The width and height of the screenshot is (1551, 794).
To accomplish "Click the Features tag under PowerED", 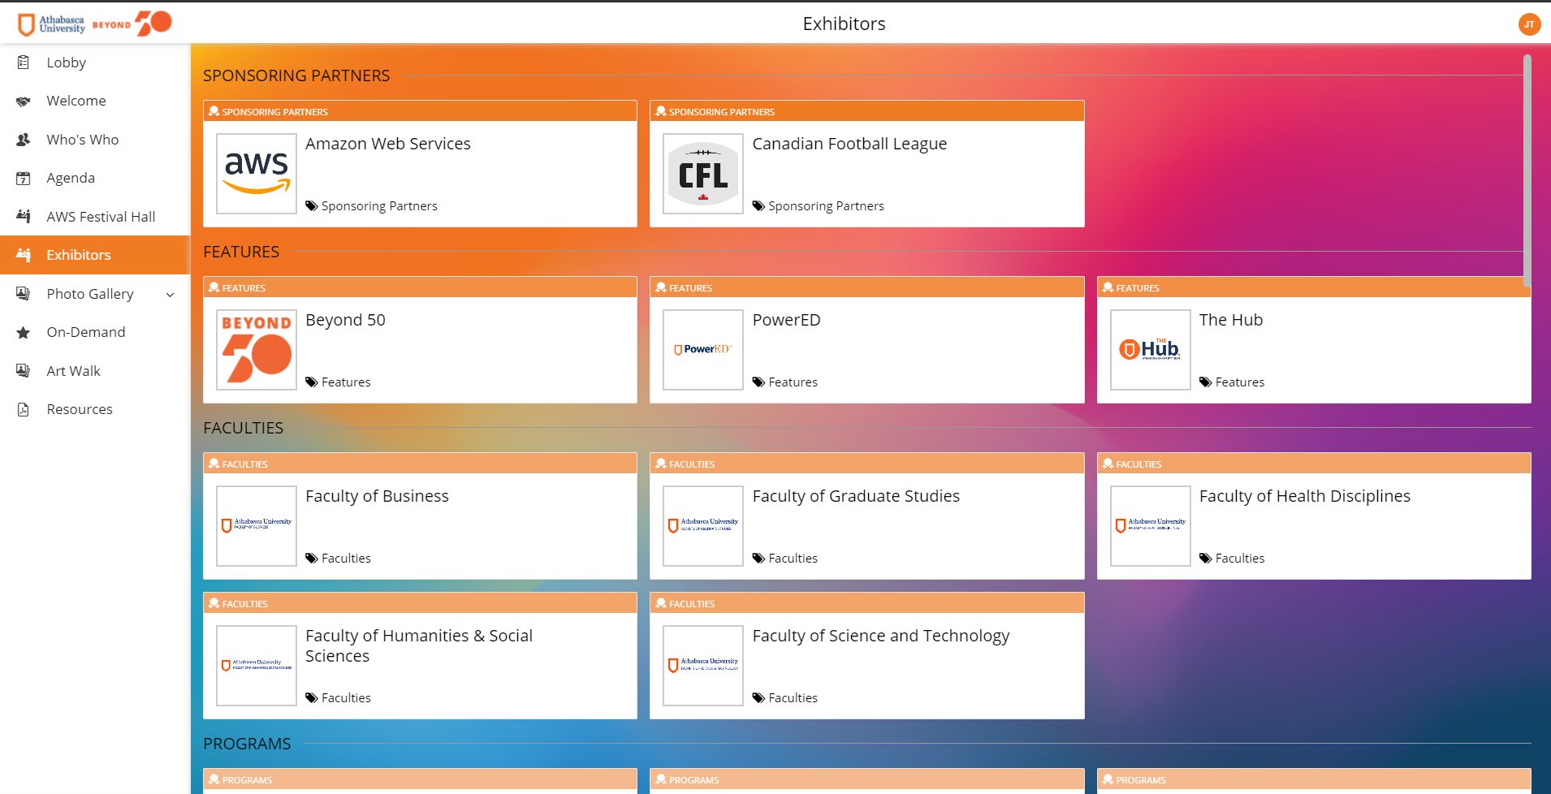I will (x=792, y=382).
